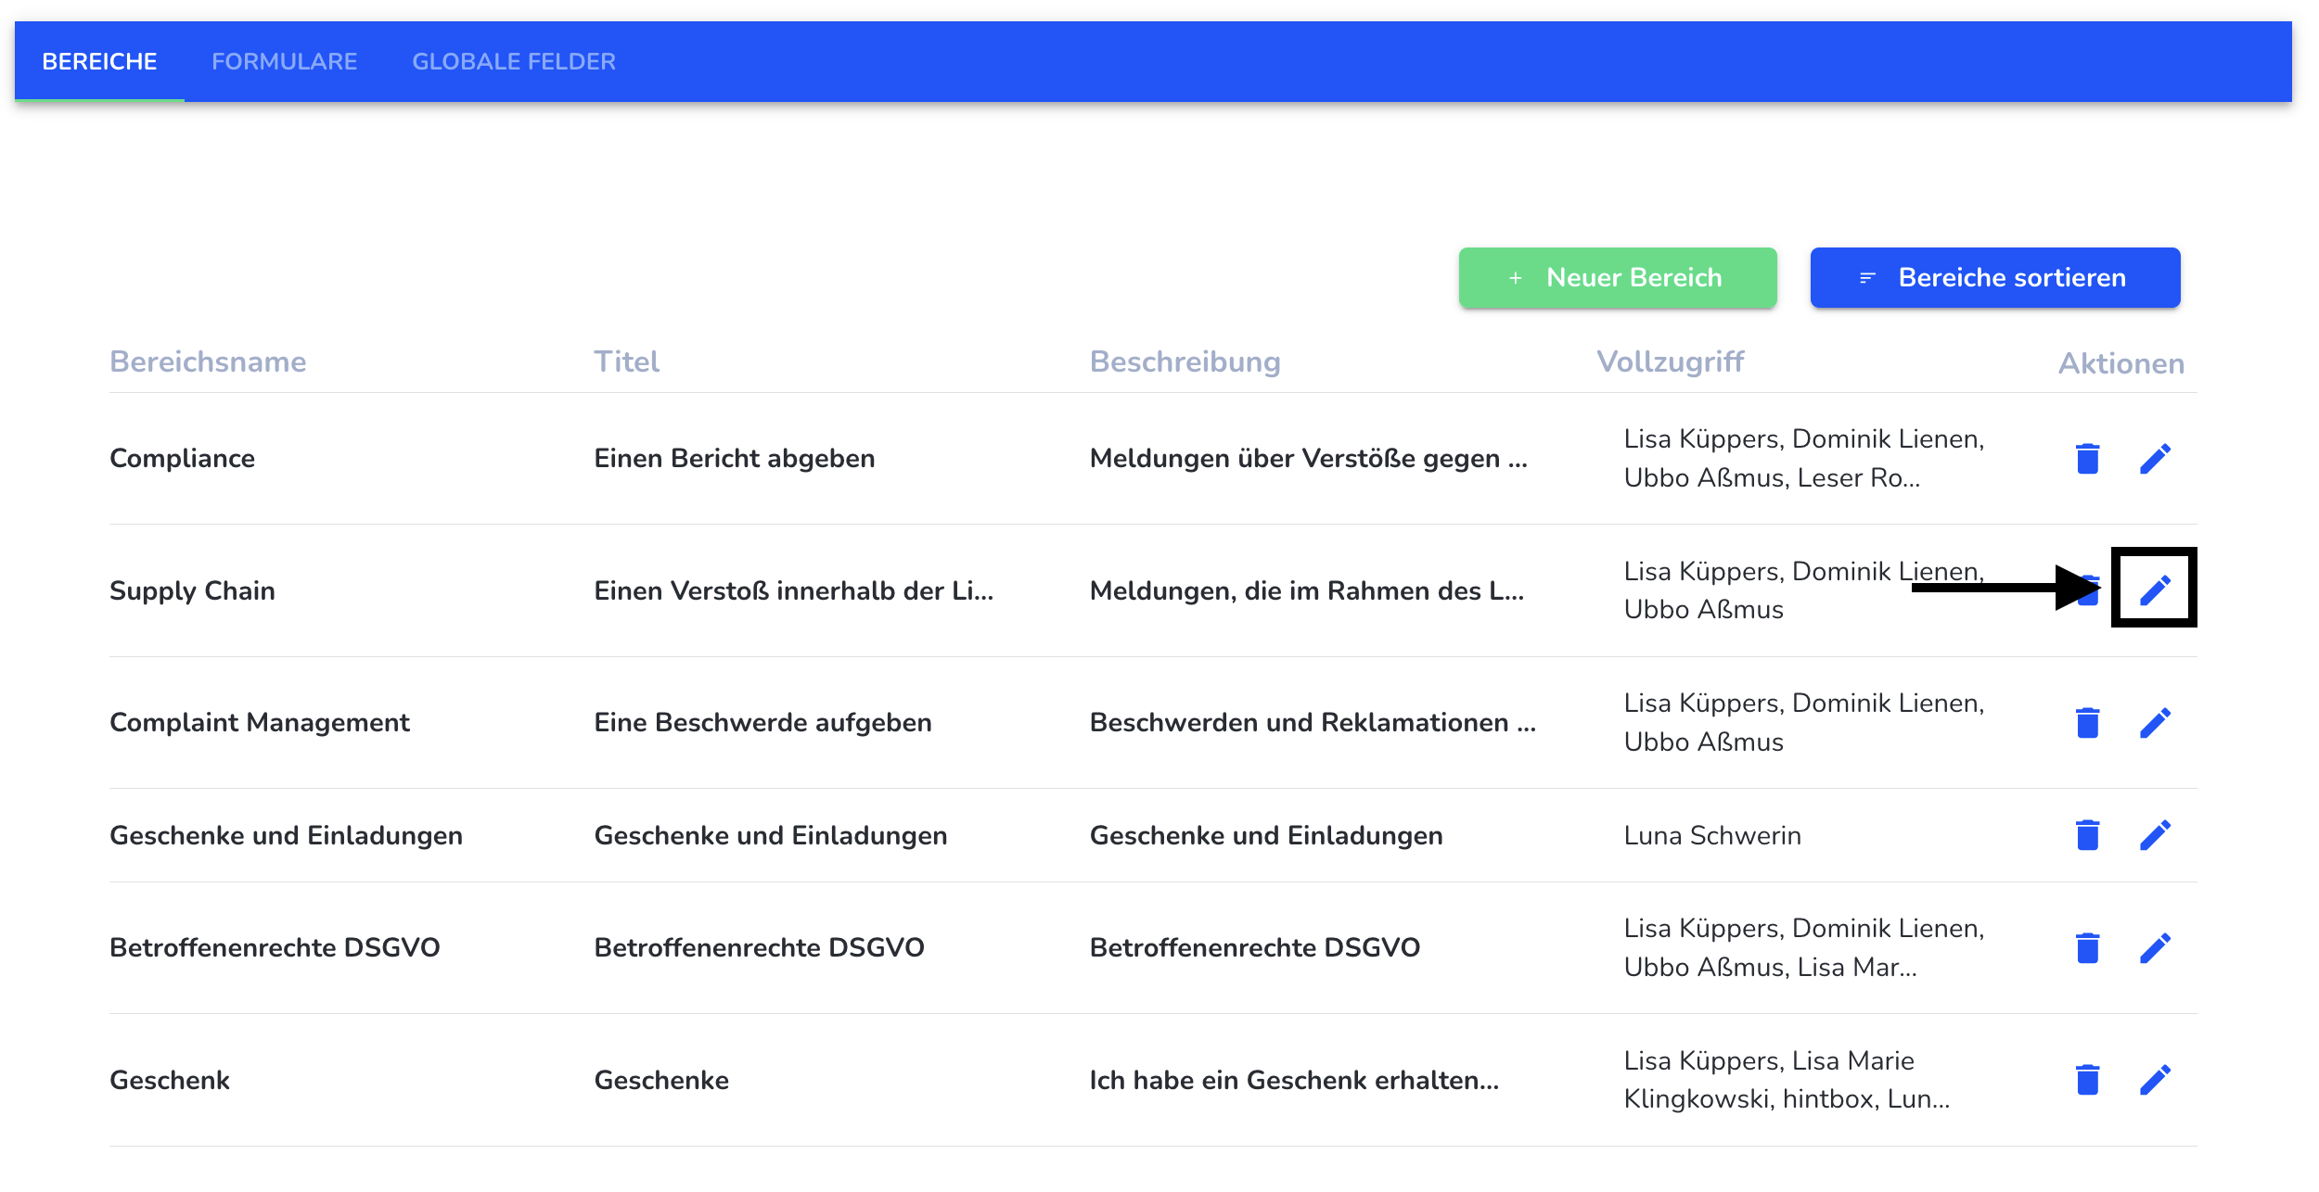Delete the Luna Schwerin row
This screenshot has width=2319, height=1192.
tap(2087, 835)
